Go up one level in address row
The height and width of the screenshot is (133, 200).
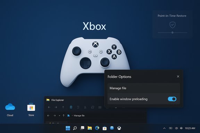click(x=64, y=116)
